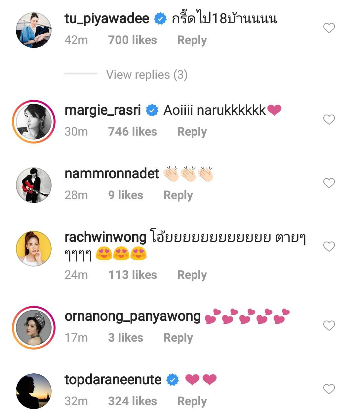Viewport: 357px width, 420px height.
Task: Reply to margie_rasri's comment
Action: (x=192, y=132)
